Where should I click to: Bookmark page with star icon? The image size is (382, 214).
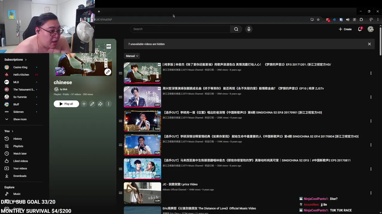coord(318,20)
